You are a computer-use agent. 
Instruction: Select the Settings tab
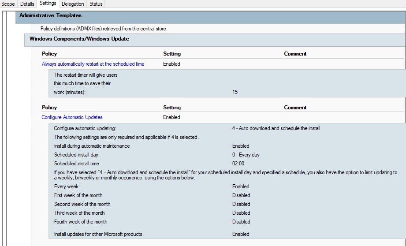pos(48,4)
